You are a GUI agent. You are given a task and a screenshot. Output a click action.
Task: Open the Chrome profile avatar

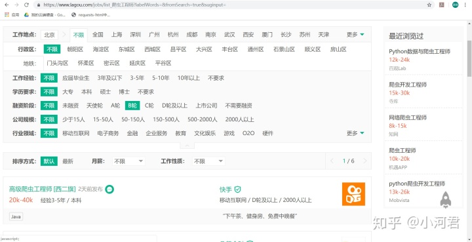click(455, 5)
